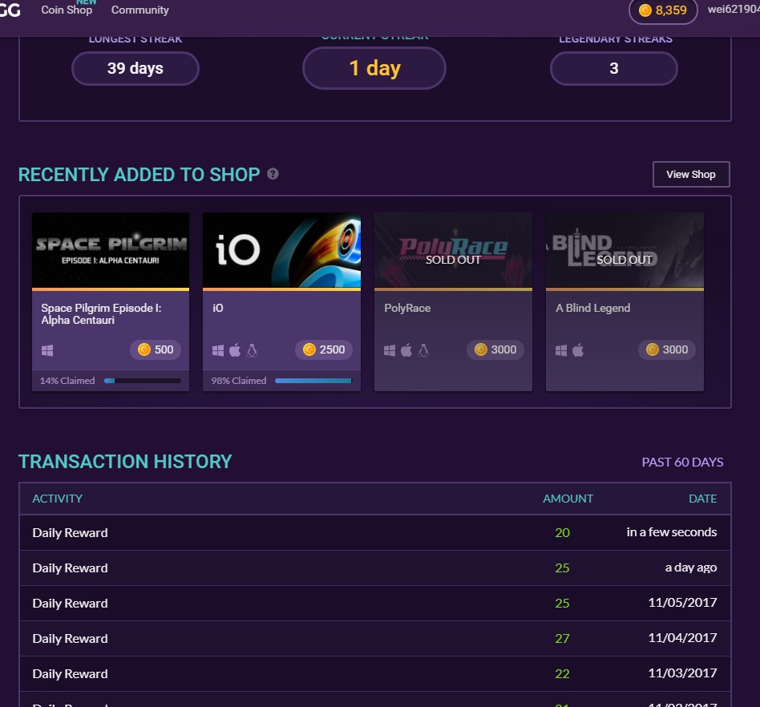Click the View Shop button
The width and height of the screenshot is (760, 707).
(691, 174)
